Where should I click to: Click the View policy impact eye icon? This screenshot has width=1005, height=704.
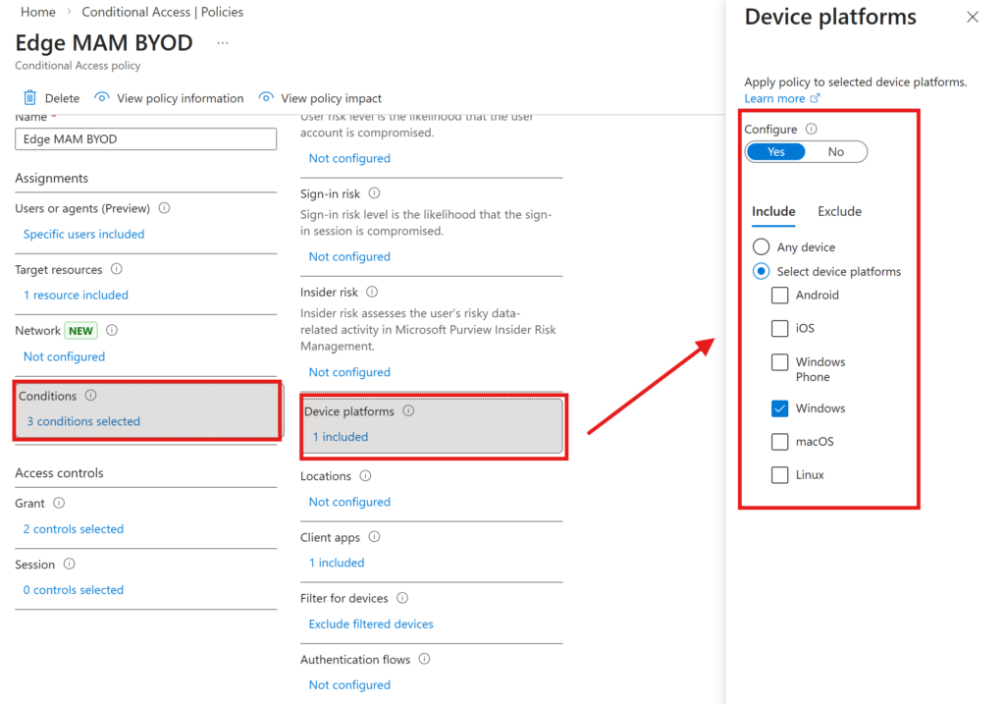(x=266, y=98)
